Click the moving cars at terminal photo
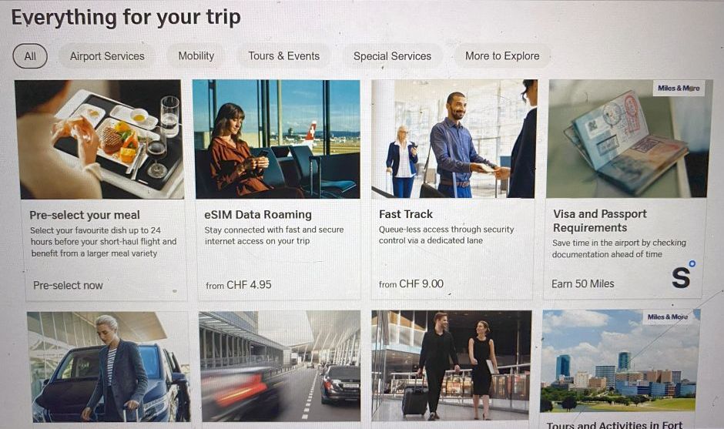The width and height of the screenshot is (724, 429). click(x=280, y=366)
